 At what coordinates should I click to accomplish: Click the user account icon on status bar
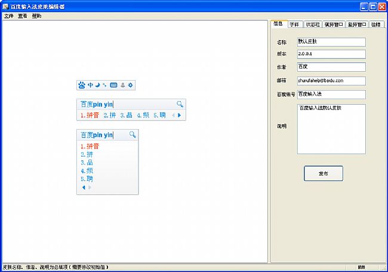coord(123,85)
